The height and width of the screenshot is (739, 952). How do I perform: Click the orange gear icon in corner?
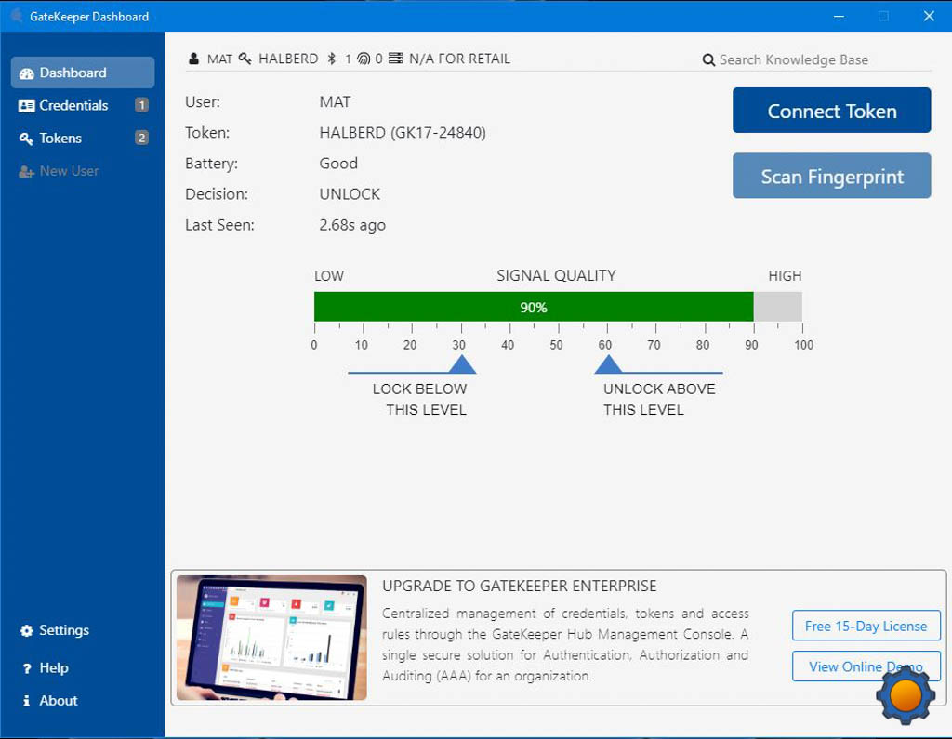[x=905, y=694]
